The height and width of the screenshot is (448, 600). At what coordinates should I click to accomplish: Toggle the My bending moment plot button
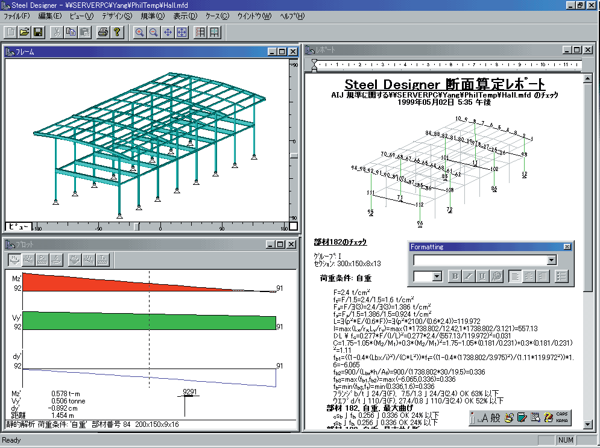tap(75, 260)
